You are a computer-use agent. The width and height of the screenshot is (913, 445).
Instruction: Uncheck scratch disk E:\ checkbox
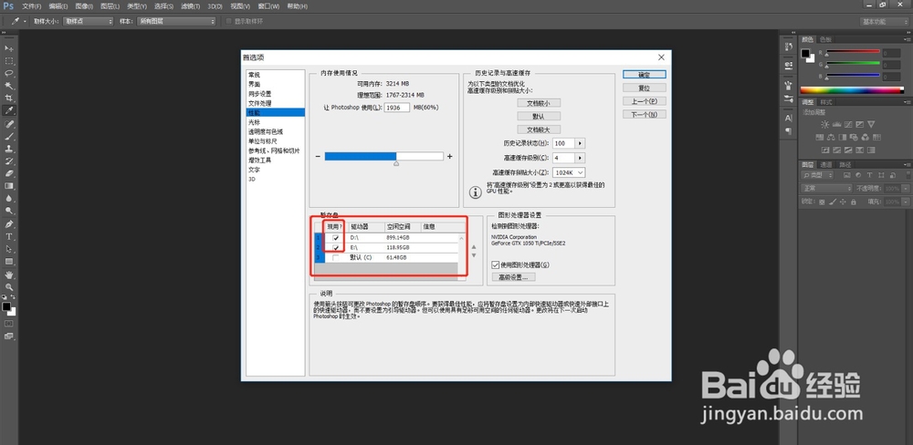pyautogui.click(x=335, y=248)
